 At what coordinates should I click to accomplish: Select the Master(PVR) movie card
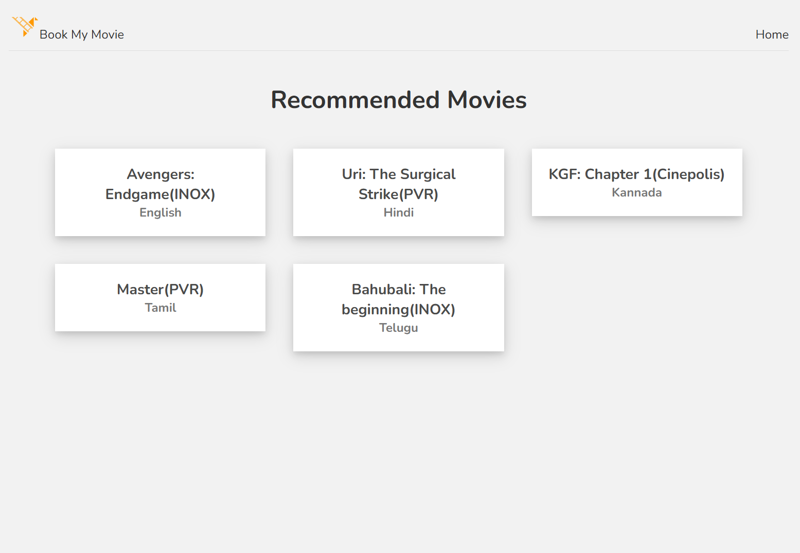pos(160,297)
